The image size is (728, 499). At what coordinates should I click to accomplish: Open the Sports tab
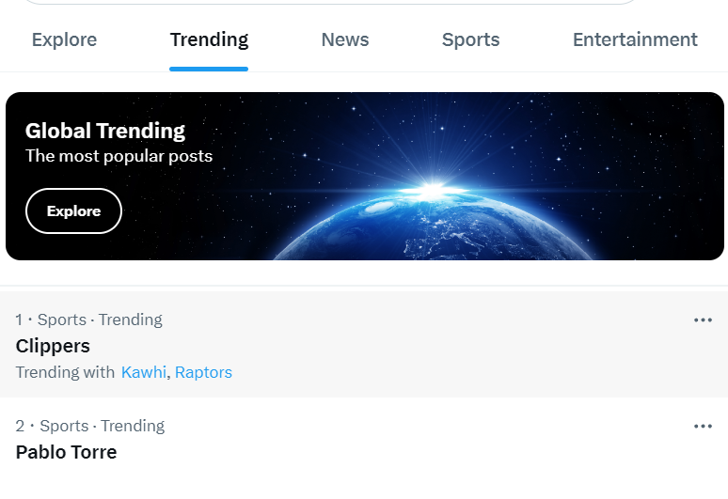pos(471,39)
